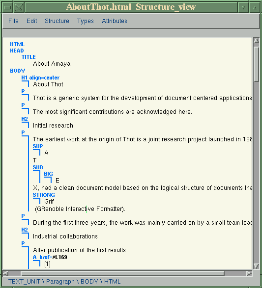Click the horizontal scrollbar thumb
Screen dimensions: 262x288
(122, 273)
